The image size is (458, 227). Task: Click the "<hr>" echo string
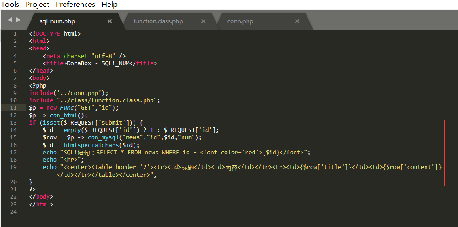tap(72, 160)
